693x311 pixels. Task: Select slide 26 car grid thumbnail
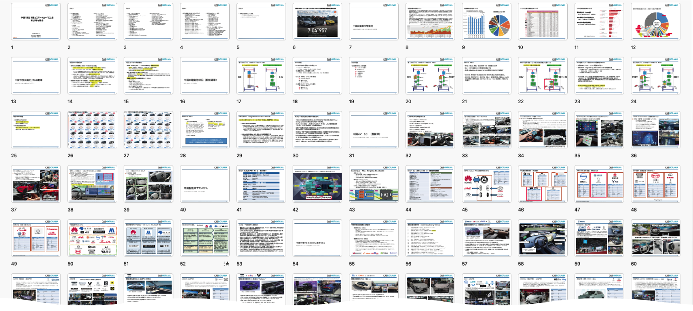pyautogui.click(x=92, y=130)
